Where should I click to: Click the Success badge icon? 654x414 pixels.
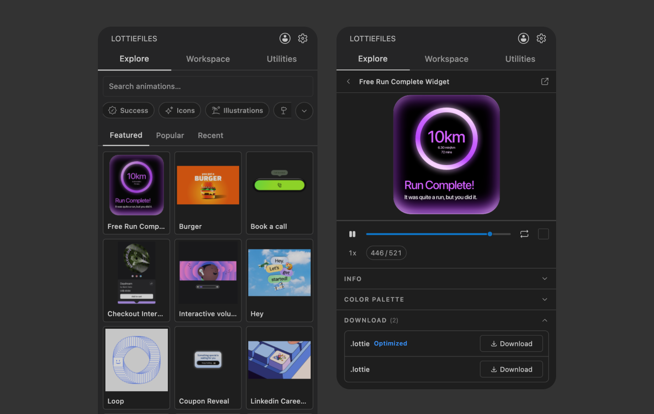tap(113, 110)
